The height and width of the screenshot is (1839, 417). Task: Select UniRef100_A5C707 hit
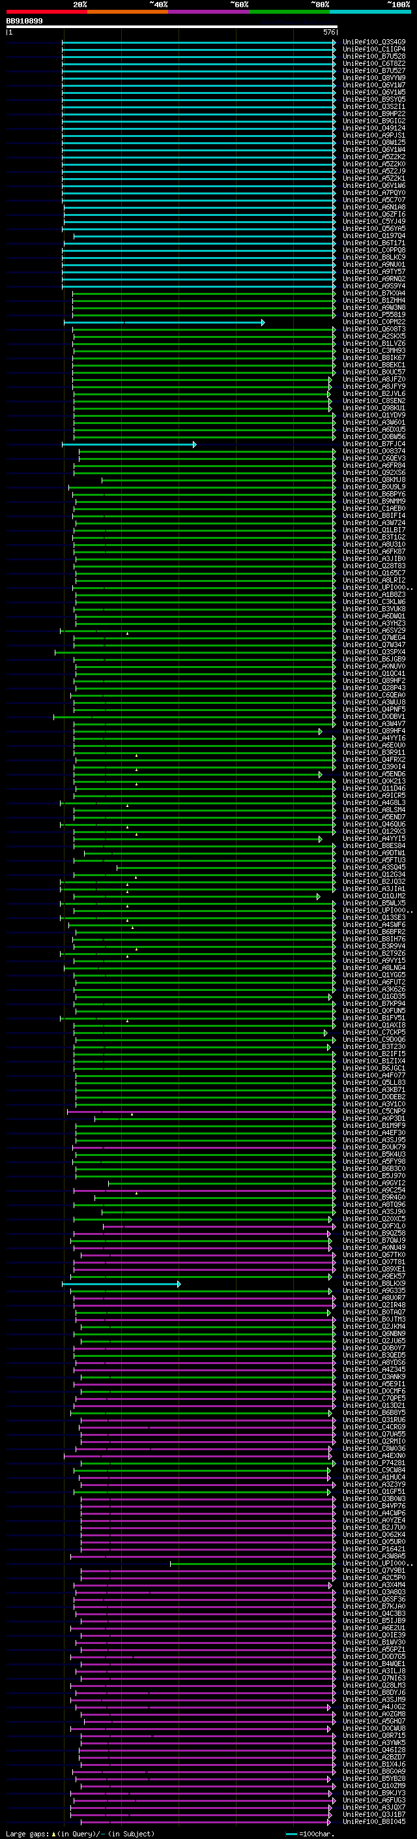click(374, 200)
